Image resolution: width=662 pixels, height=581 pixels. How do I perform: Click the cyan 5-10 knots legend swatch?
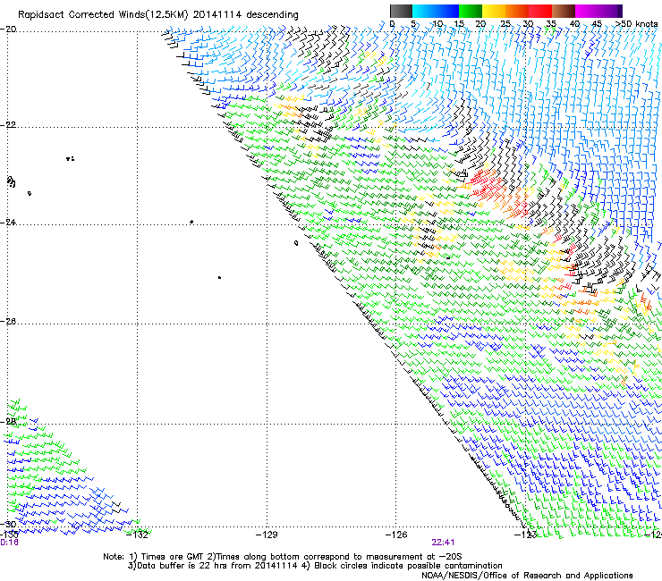pos(424,11)
